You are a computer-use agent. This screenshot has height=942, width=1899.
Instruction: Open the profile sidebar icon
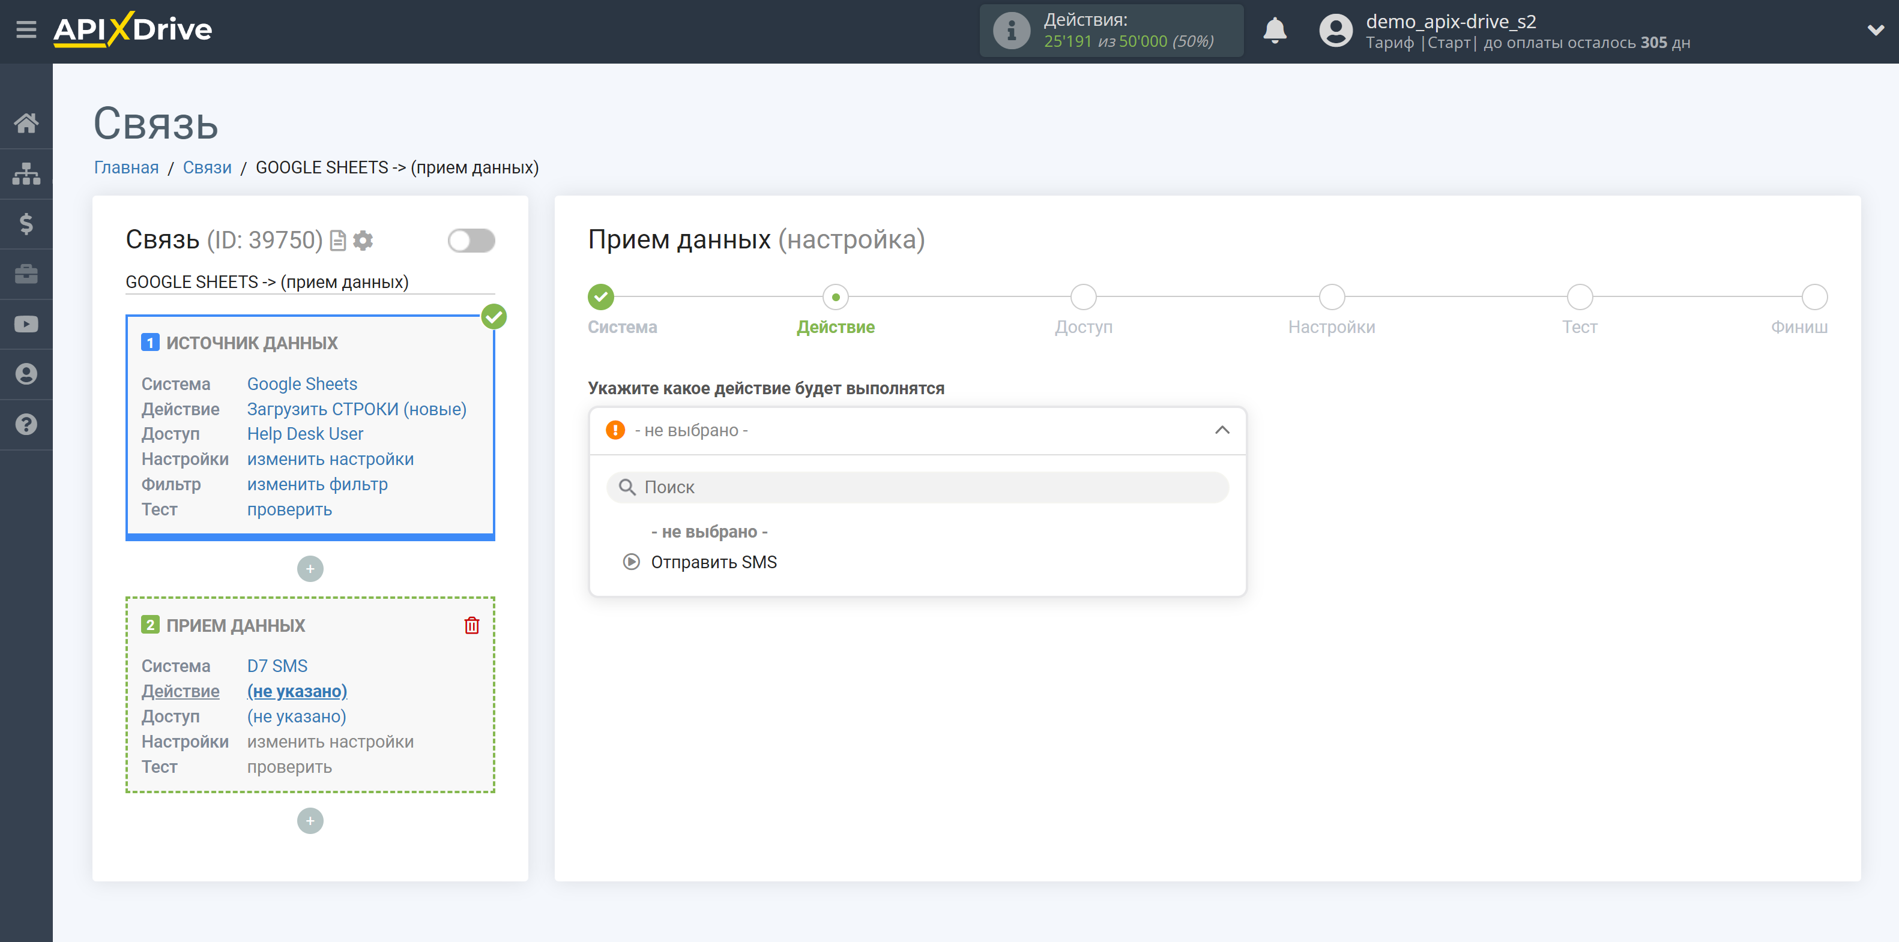click(26, 374)
